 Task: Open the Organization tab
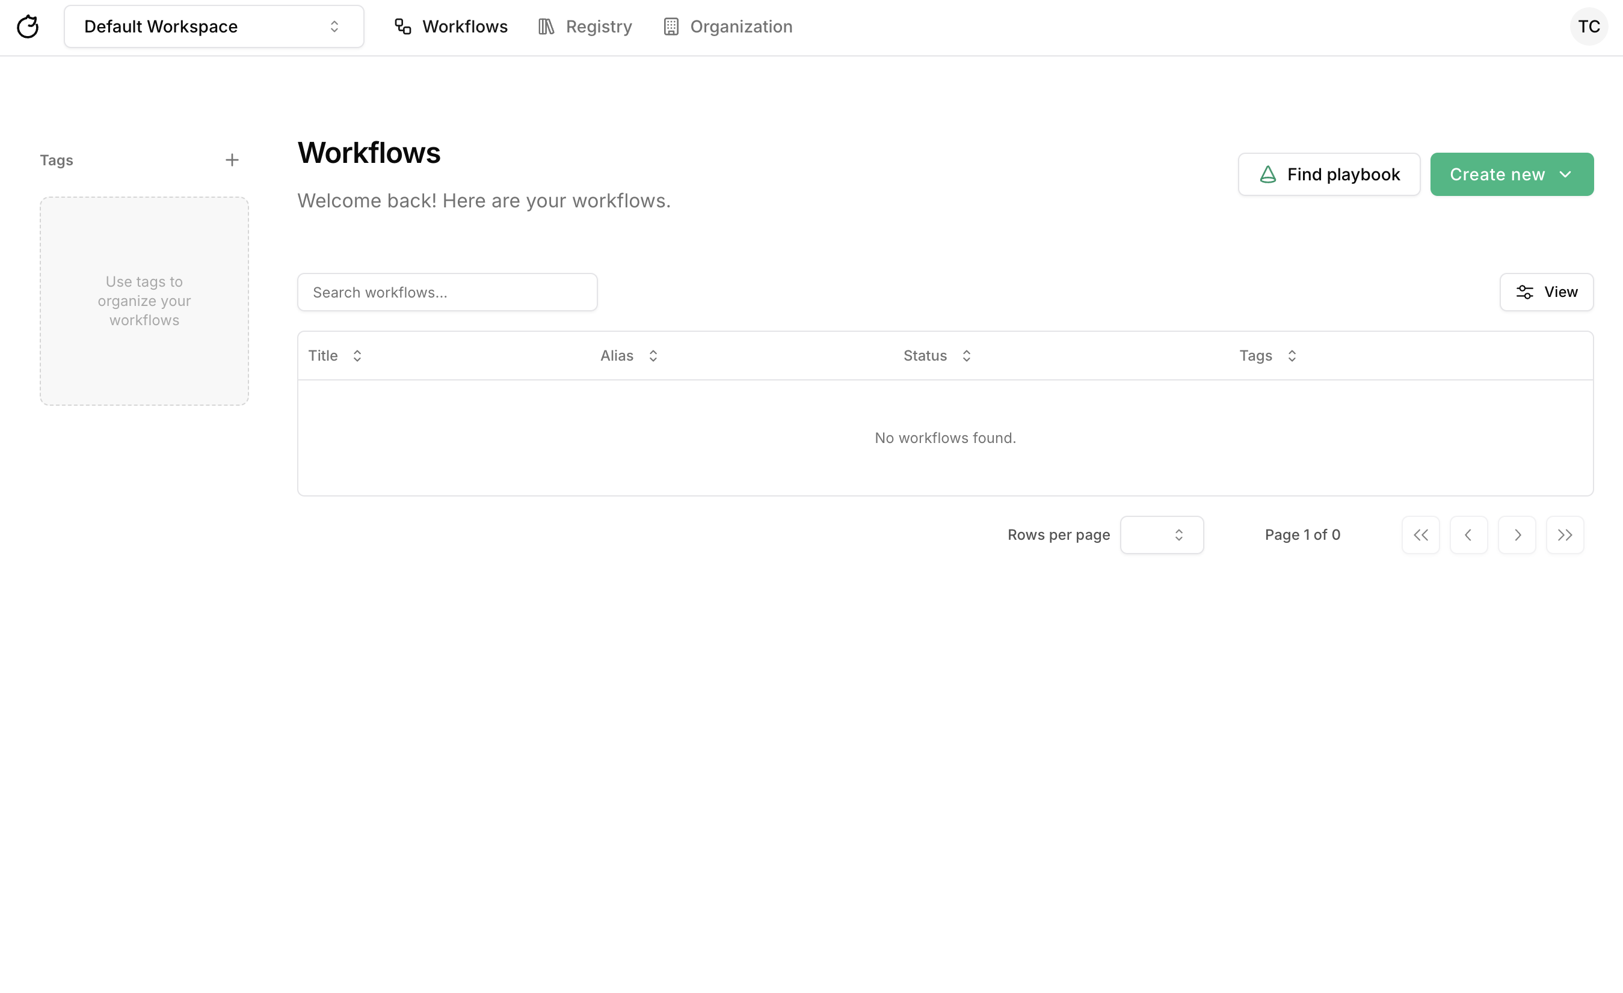tap(727, 27)
